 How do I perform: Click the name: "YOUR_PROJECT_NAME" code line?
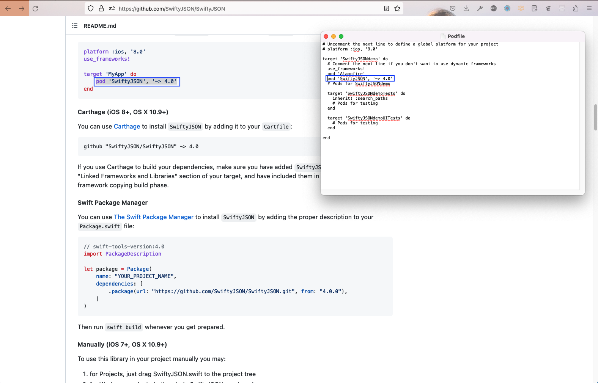136,276
